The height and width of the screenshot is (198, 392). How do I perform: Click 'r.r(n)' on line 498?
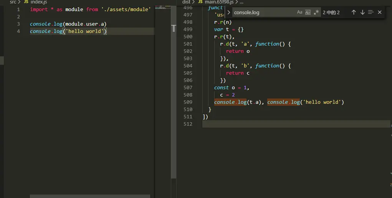223,22
